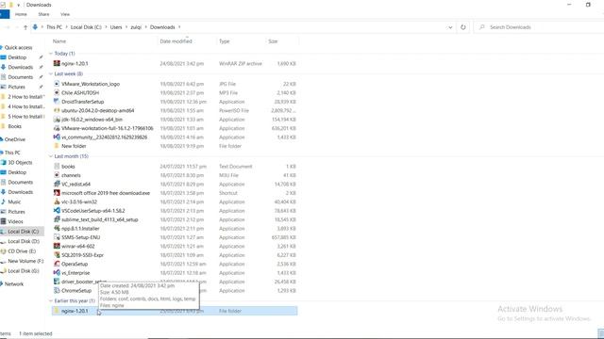
Task: Open pinned Pictures under Quick access
Action: (x=17, y=87)
